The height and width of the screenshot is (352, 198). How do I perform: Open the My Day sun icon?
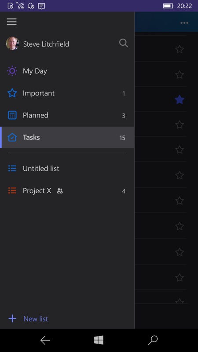12,71
